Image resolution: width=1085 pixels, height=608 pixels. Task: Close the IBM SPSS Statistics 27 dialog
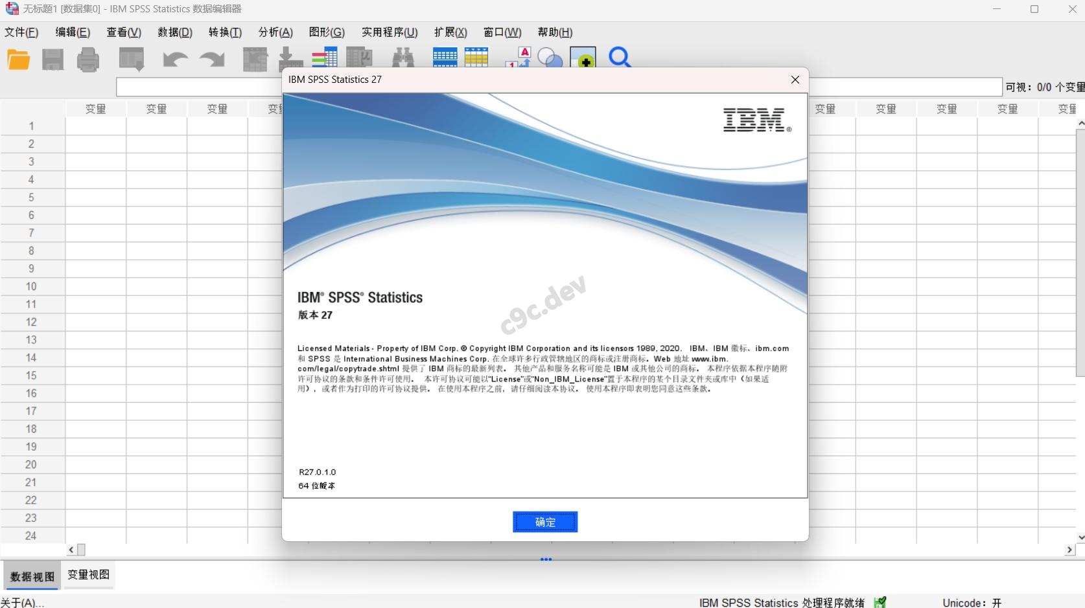[x=795, y=80]
